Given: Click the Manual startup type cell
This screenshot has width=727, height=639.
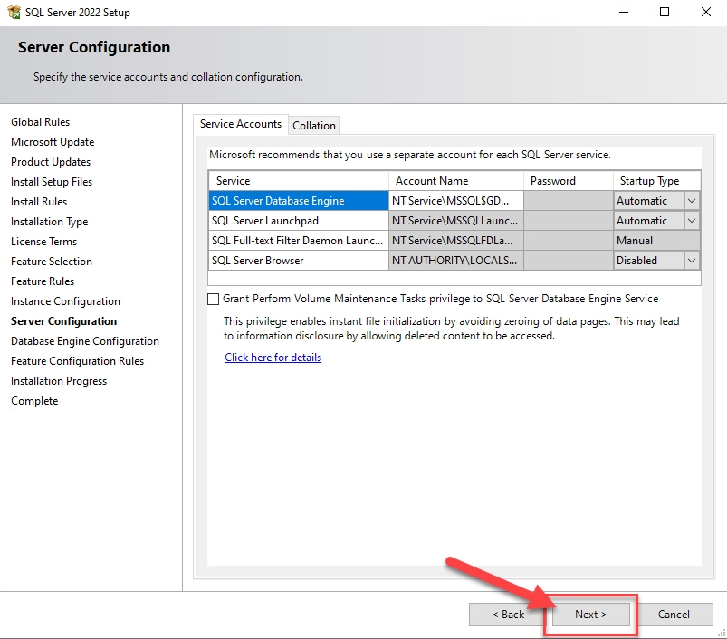Looking at the screenshot, I should click(x=656, y=241).
